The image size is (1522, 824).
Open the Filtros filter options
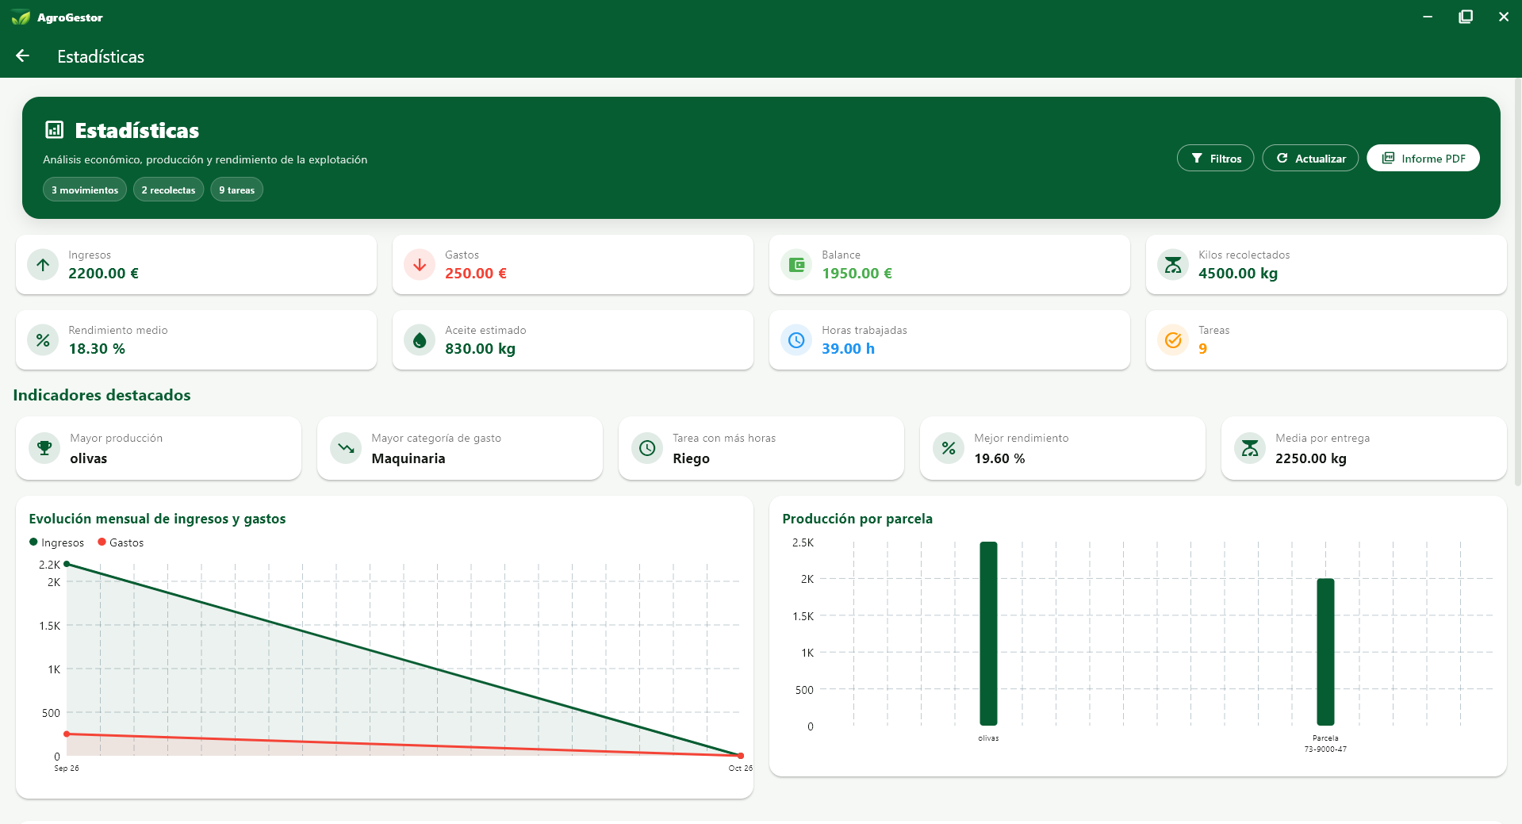1215,158
